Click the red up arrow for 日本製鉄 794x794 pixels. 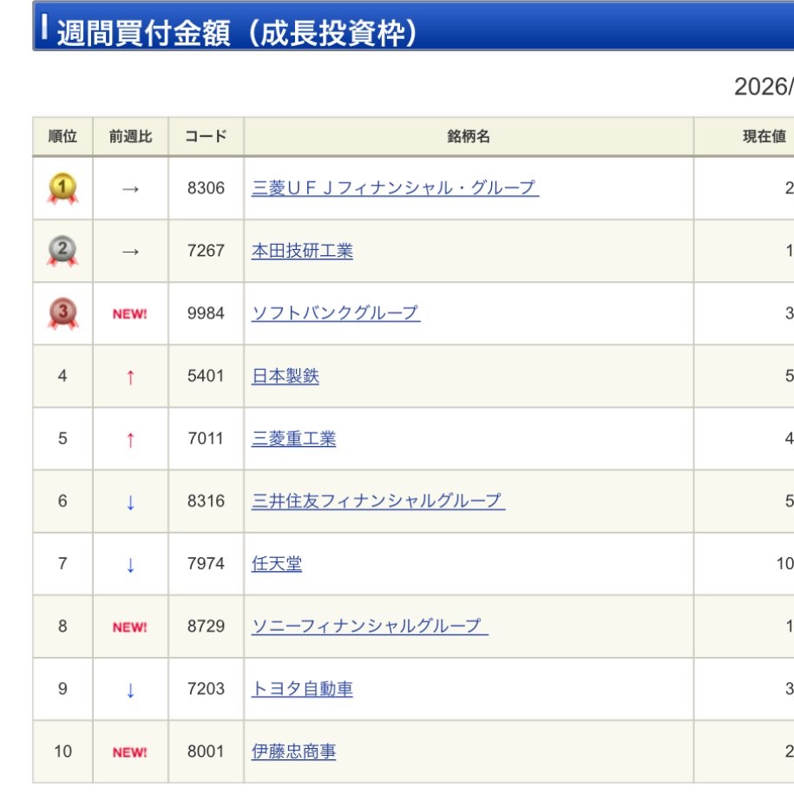[x=130, y=377]
